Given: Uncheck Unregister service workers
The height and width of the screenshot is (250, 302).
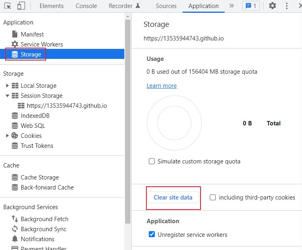Looking at the screenshot, I should [x=152, y=234].
